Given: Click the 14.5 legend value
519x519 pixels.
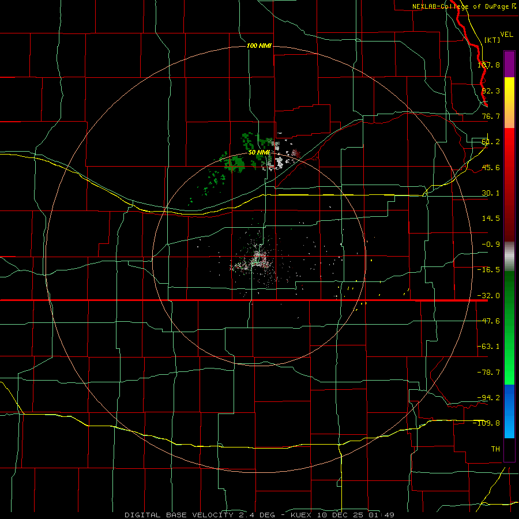Looking at the screenshot, I should click(x=491, y=219).
